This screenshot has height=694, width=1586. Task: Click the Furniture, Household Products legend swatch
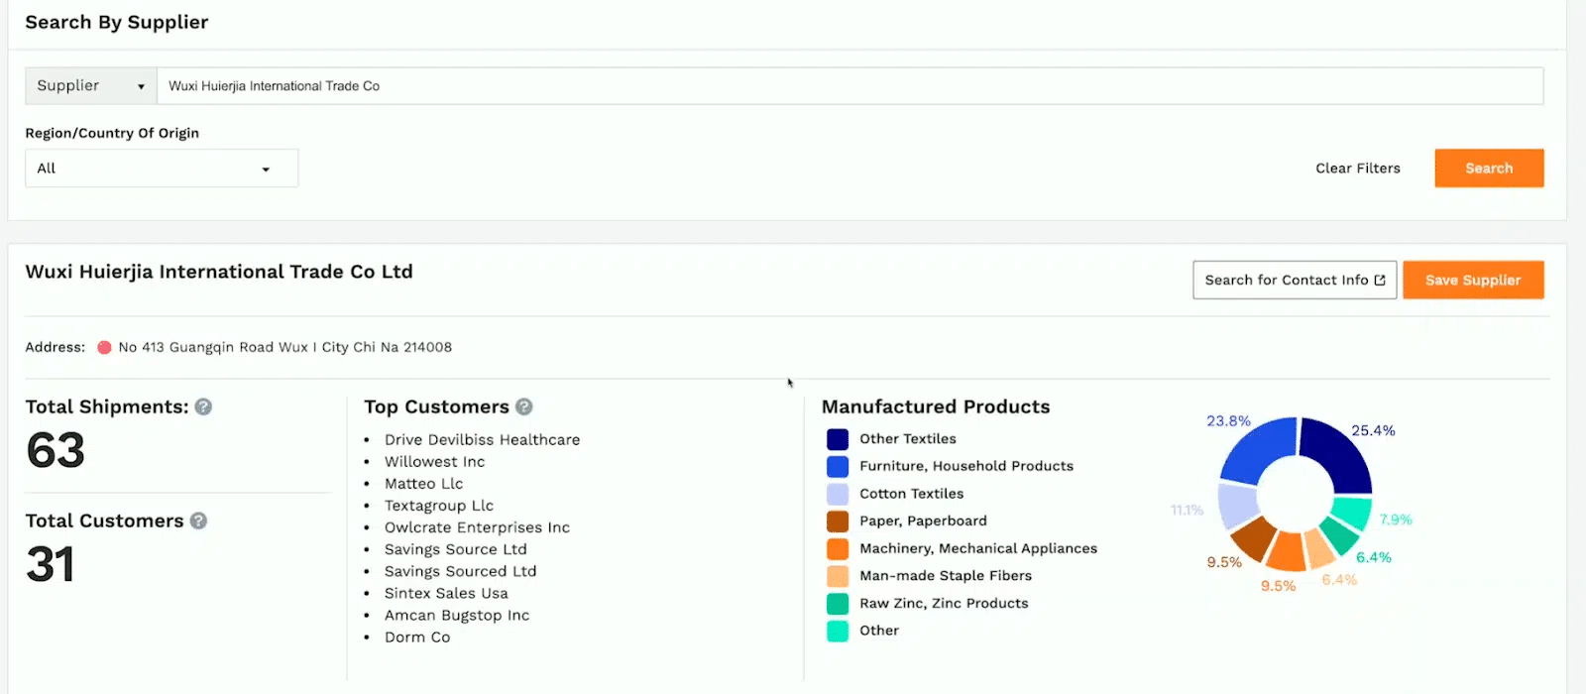(x=838, y=466)
